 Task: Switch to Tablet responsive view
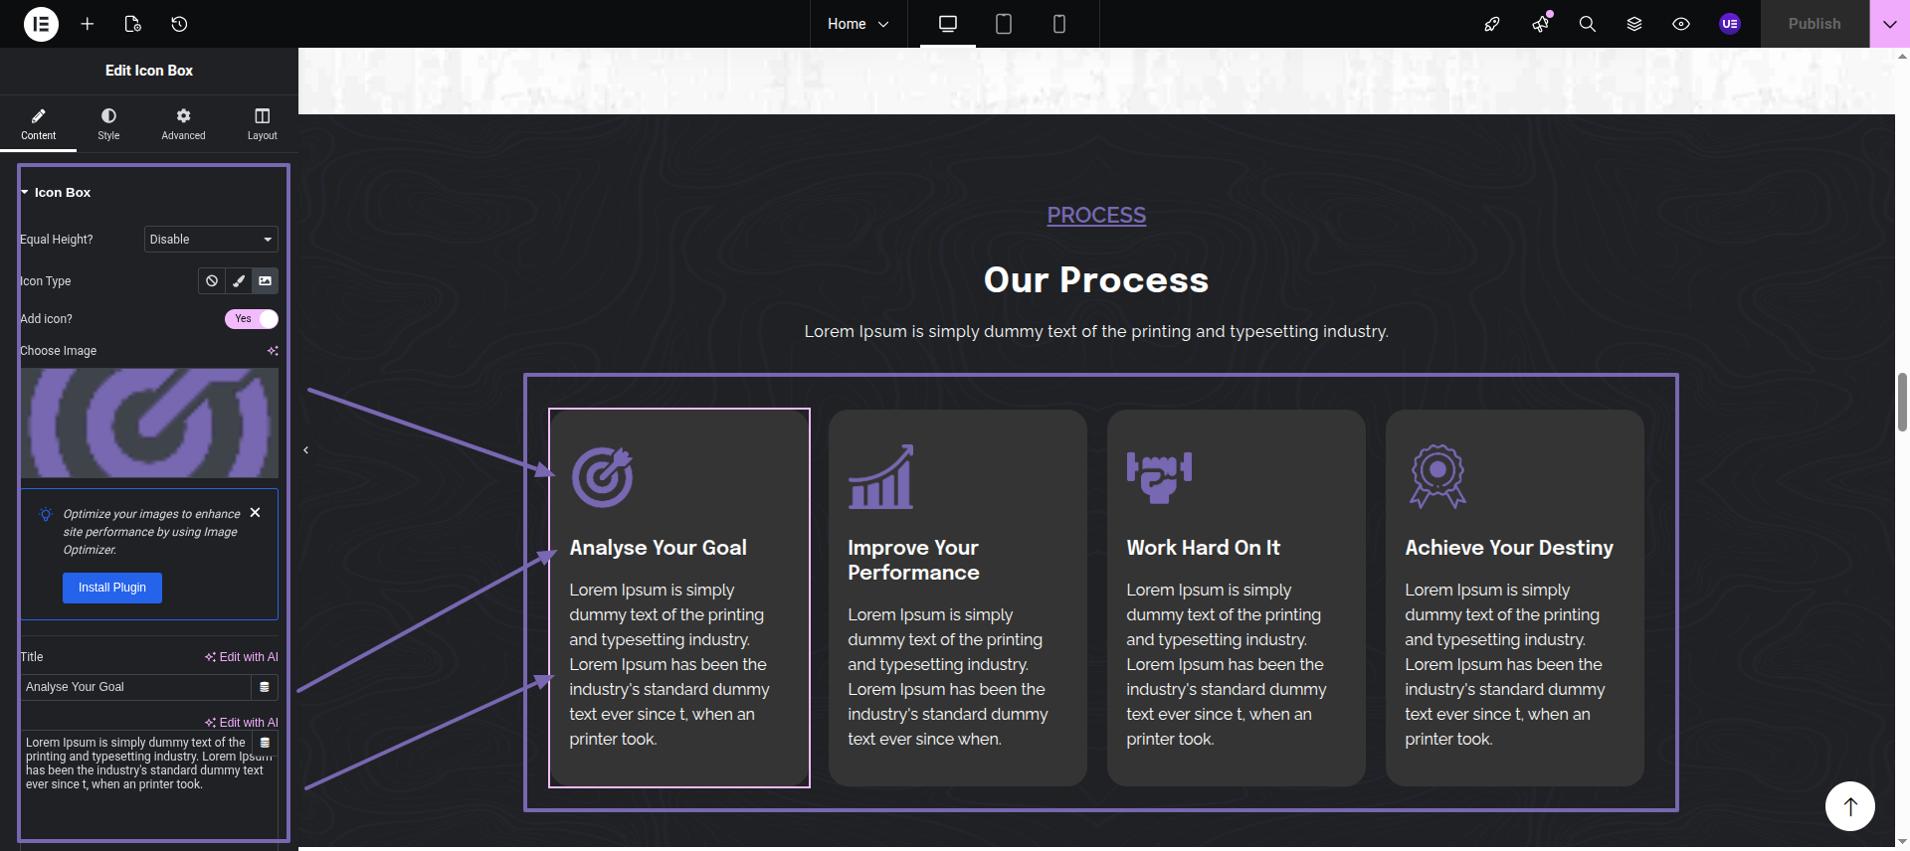pos(1003,24)
